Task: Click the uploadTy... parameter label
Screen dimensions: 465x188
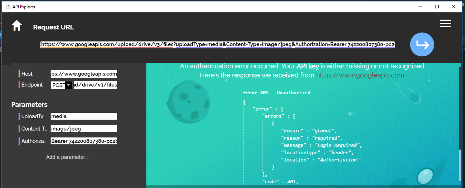Action: pos(34,116)
